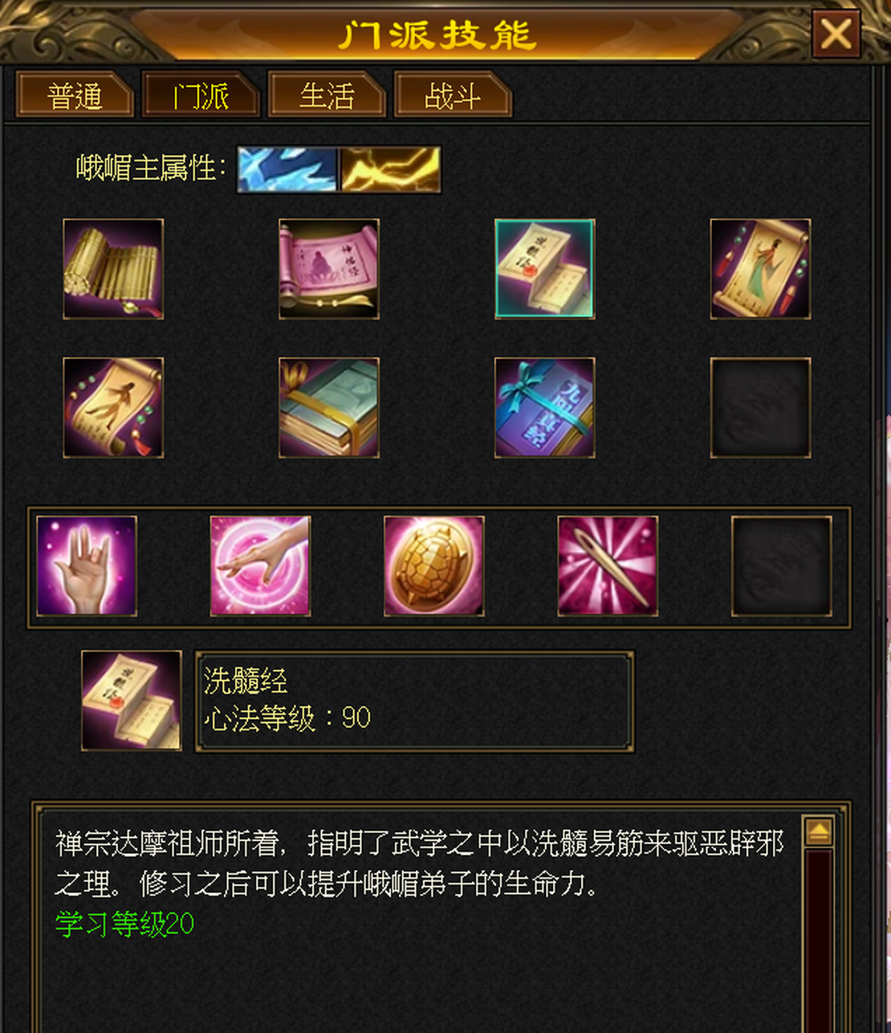Select the green bound book icon
891x1033 pixels.
(x=329, y=408)
